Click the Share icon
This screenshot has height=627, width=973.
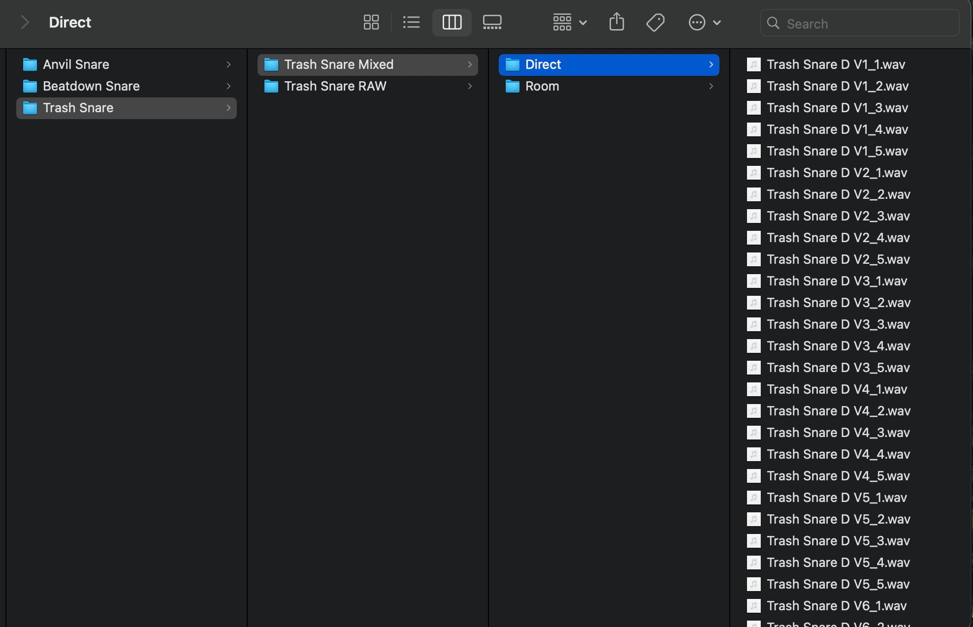[616, 22]
